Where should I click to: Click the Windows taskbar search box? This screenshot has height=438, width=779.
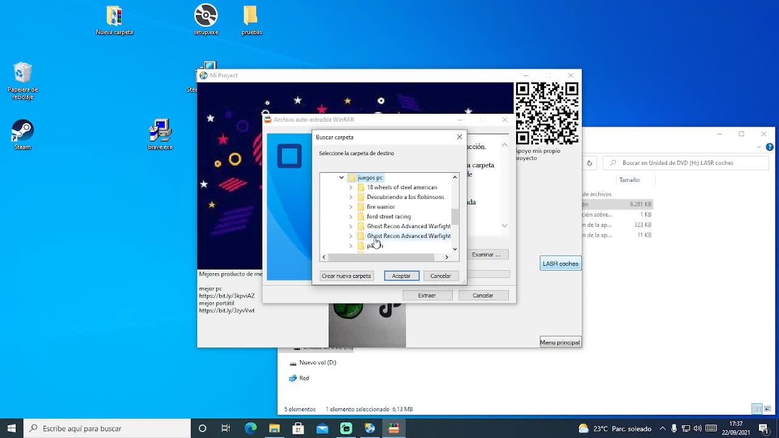click(108, 428)
